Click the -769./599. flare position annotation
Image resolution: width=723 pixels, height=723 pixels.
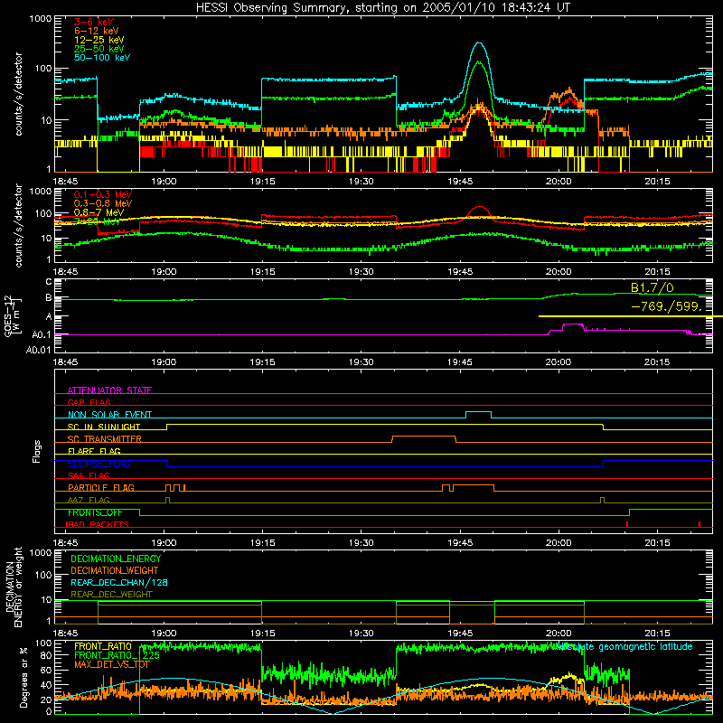click(666, 306)
